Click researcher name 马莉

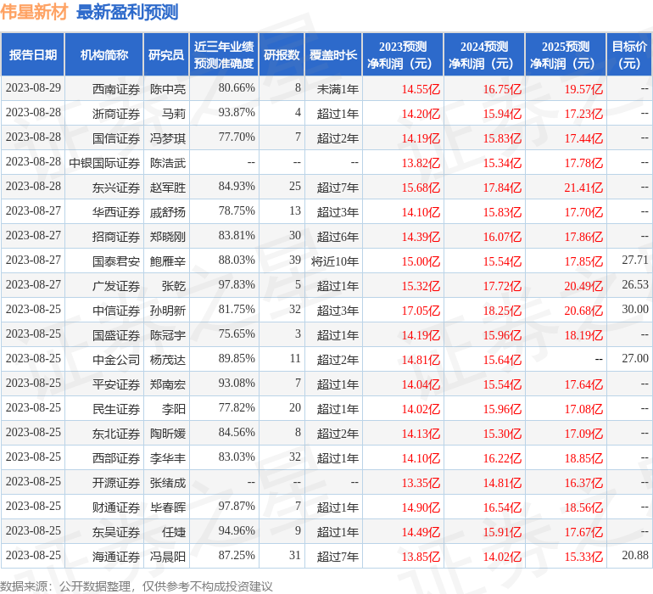coord(174,114)
